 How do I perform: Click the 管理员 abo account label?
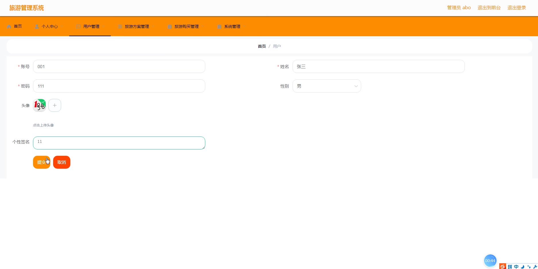click(459, 8)
